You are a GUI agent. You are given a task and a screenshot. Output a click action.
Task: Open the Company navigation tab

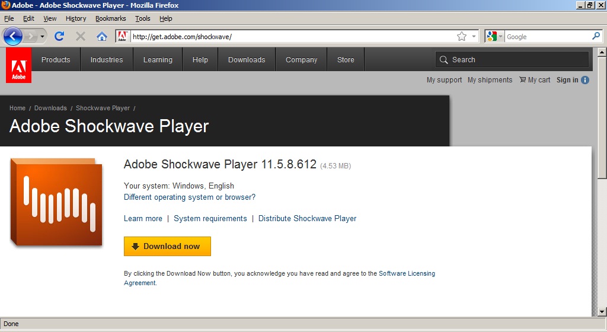click(x=301, y=60)
